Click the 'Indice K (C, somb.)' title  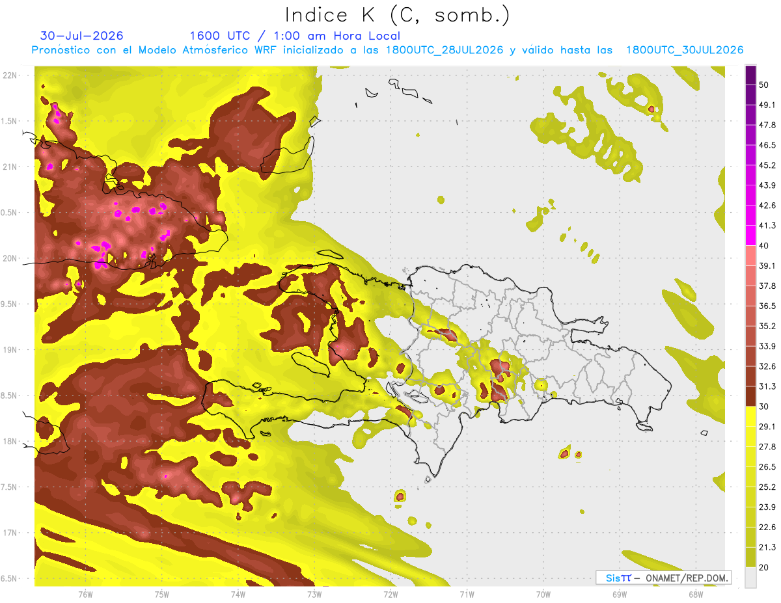[x=397, y=14]
